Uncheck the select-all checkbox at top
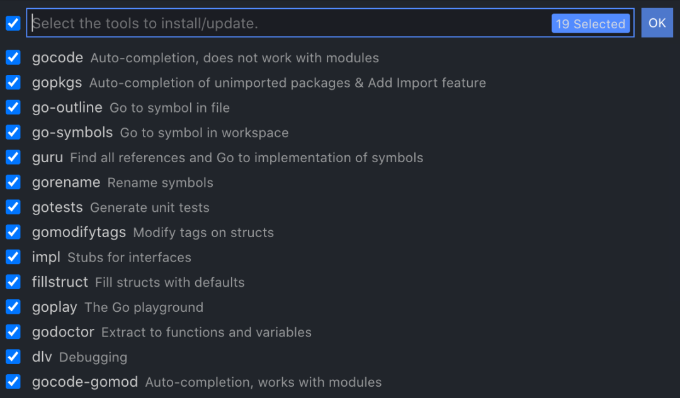 point(13,23)
